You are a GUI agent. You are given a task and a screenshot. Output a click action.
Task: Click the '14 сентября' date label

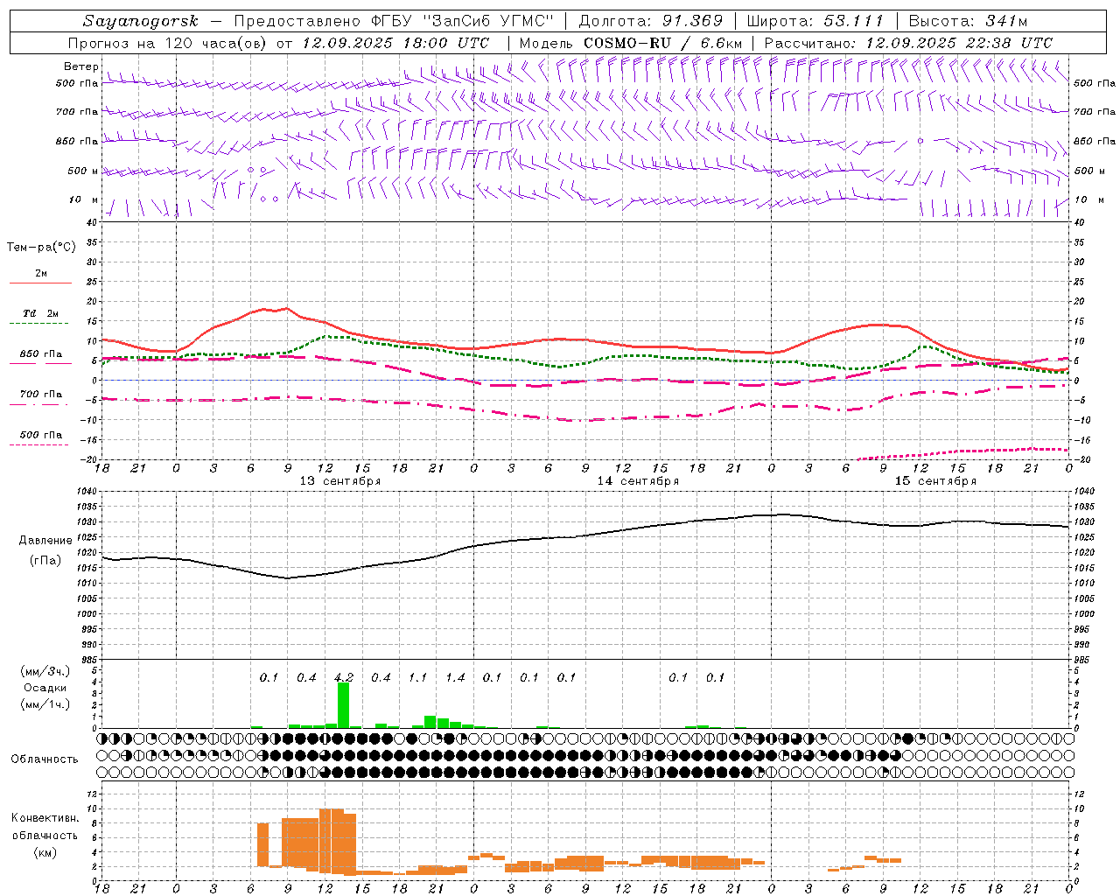coord(638,481)
